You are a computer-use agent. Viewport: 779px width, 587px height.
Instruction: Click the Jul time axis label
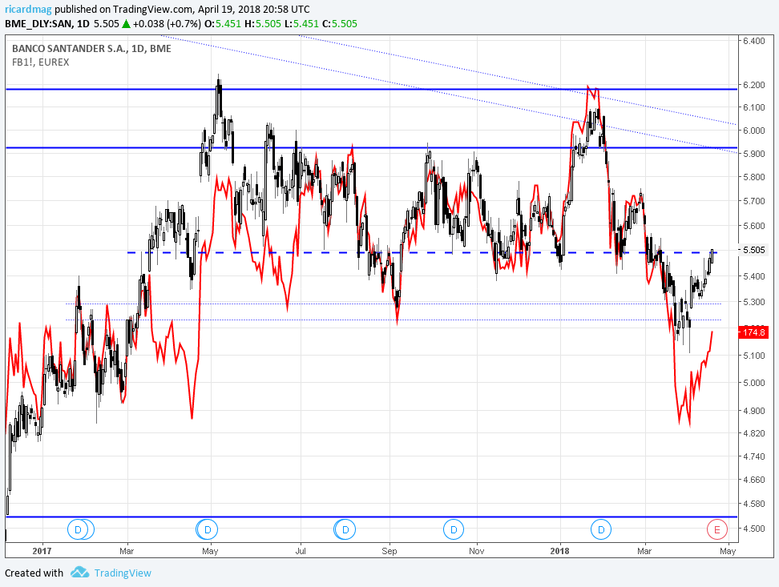(x=300, y=551)
